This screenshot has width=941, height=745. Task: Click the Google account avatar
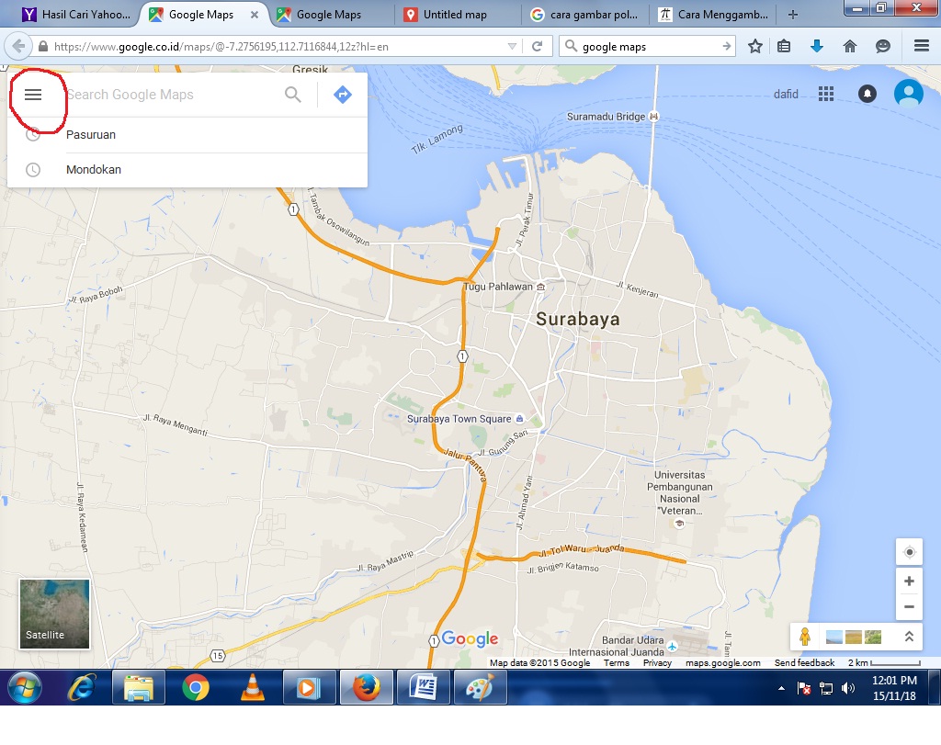[x=908, y=93]
